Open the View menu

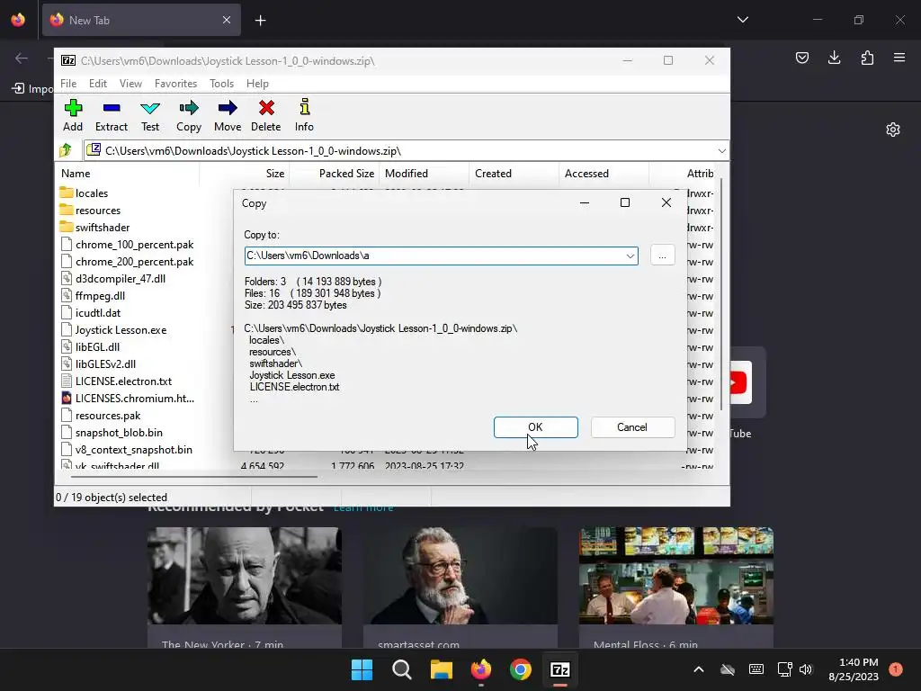pos(130,84)
